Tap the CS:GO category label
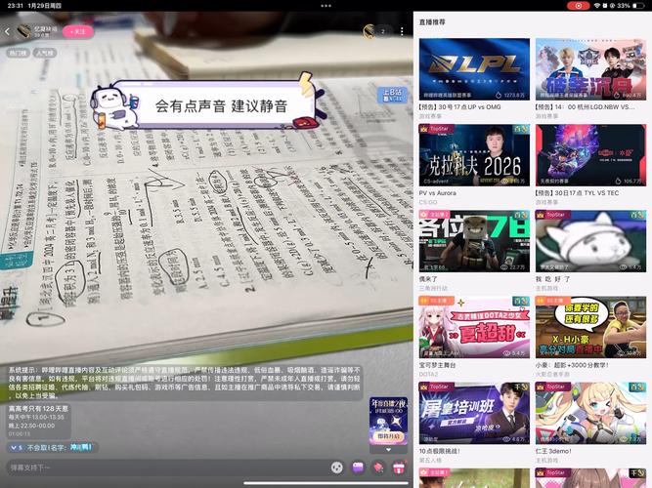This screenshot has height=488, width=652. [428, 202]
